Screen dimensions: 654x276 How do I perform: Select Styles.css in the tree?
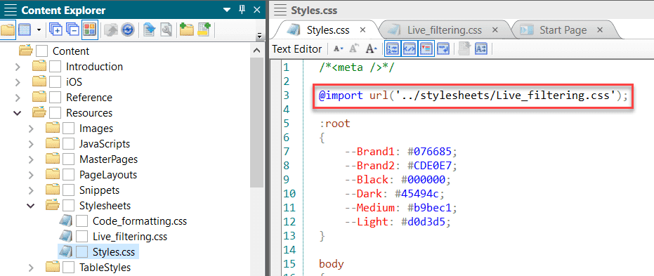[114, 252]
